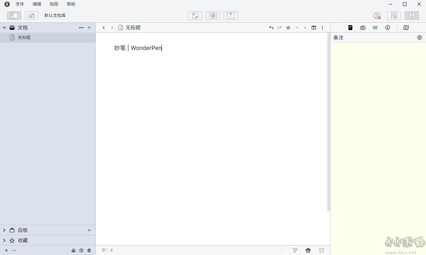The height and width of the screenshot is (255, 426).
Task: Click the text 妙笔 | WonderPen in editor
Action: tap(138, 48)
